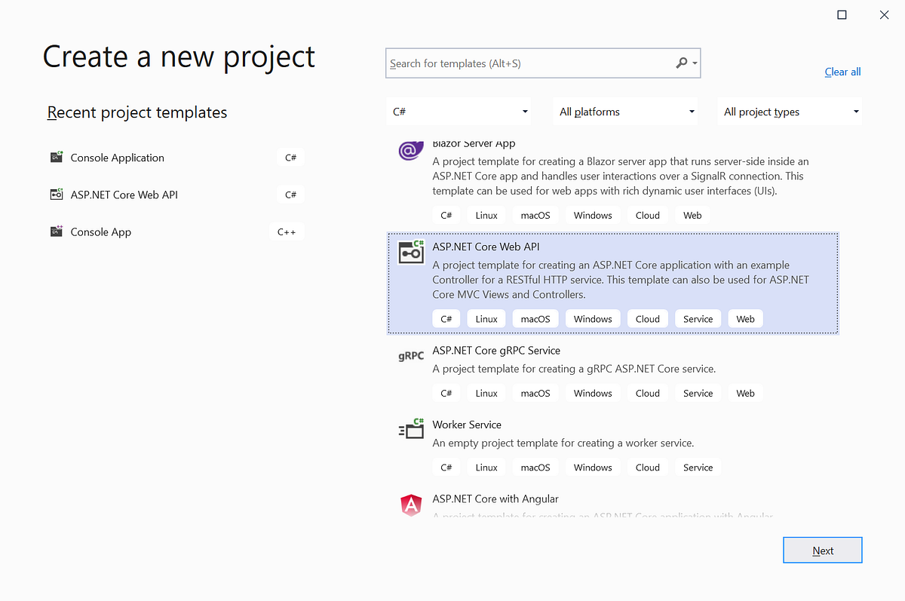Screen dimensions: 905x601
Task: Click the macOS tag under Worker Service
Action: click(x=535, y=467)
